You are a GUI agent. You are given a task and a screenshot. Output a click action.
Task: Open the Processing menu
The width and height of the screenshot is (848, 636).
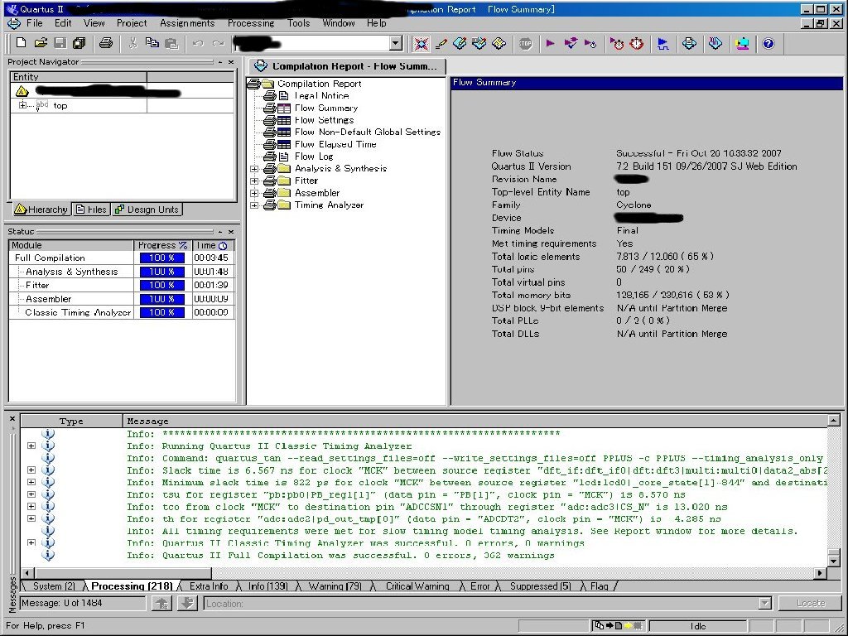(250, 23)
